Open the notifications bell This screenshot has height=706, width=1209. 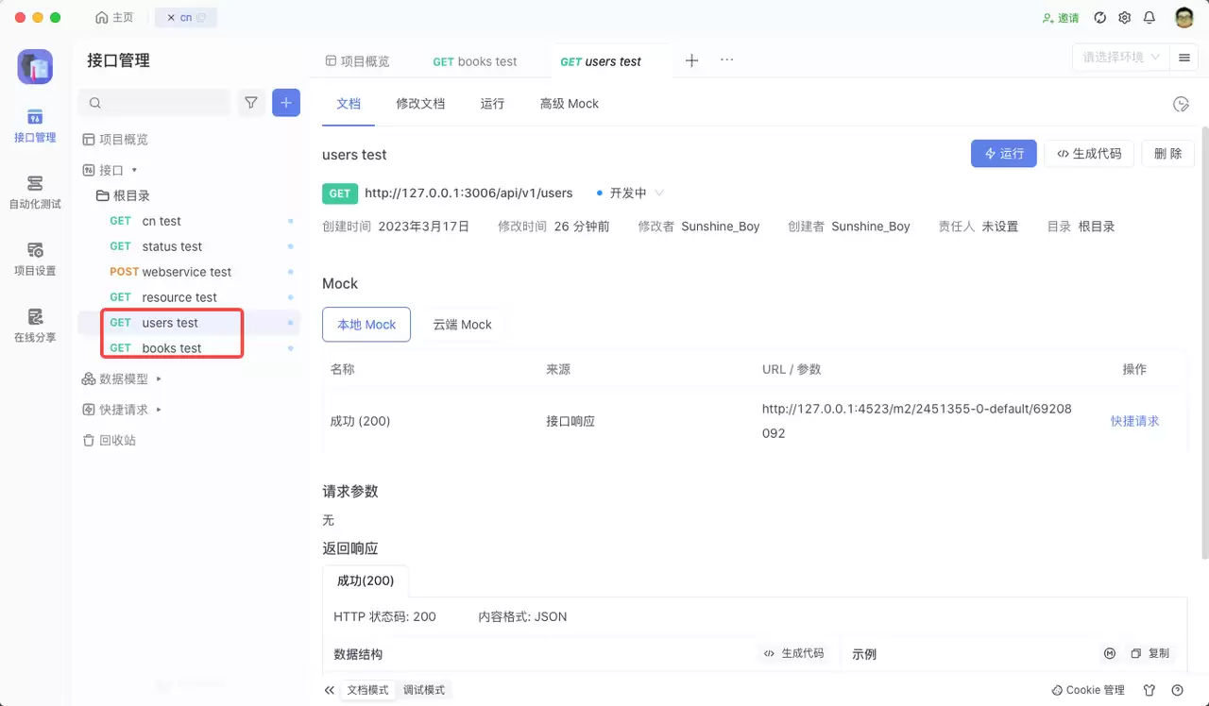pyautogui.click(x=1149, y=18)
